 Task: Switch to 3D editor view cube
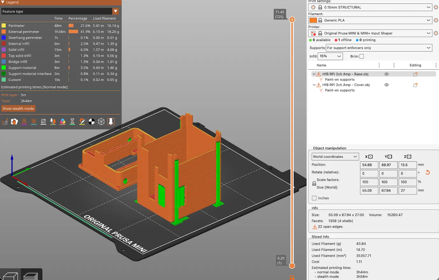coord(10,275)
